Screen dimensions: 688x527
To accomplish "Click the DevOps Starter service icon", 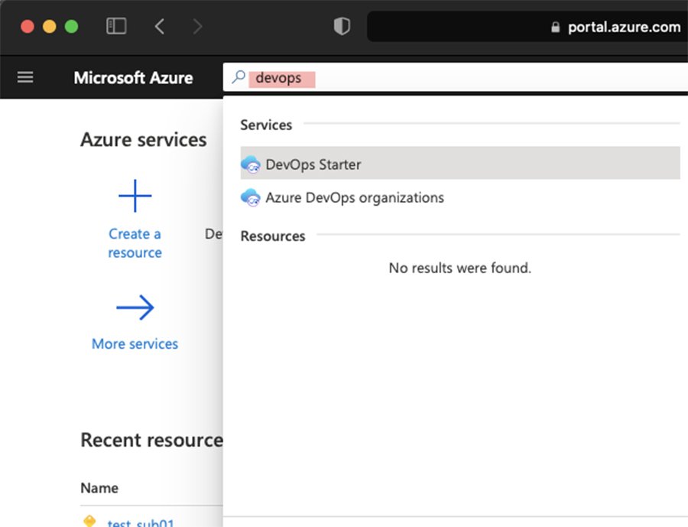I will click(252, 163).
